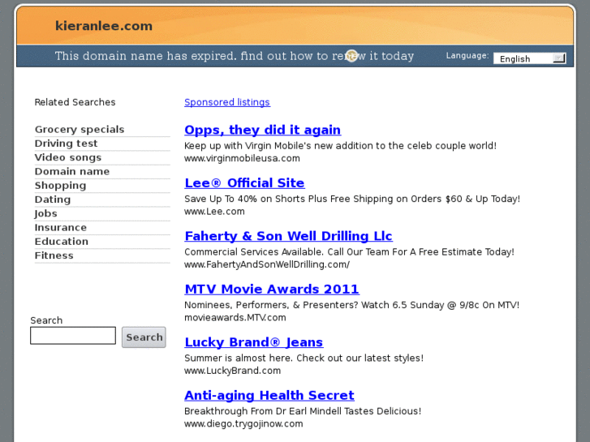Click the Language: label
The width and height of the screenshot is (590, 442).
(x=467, y=56)
